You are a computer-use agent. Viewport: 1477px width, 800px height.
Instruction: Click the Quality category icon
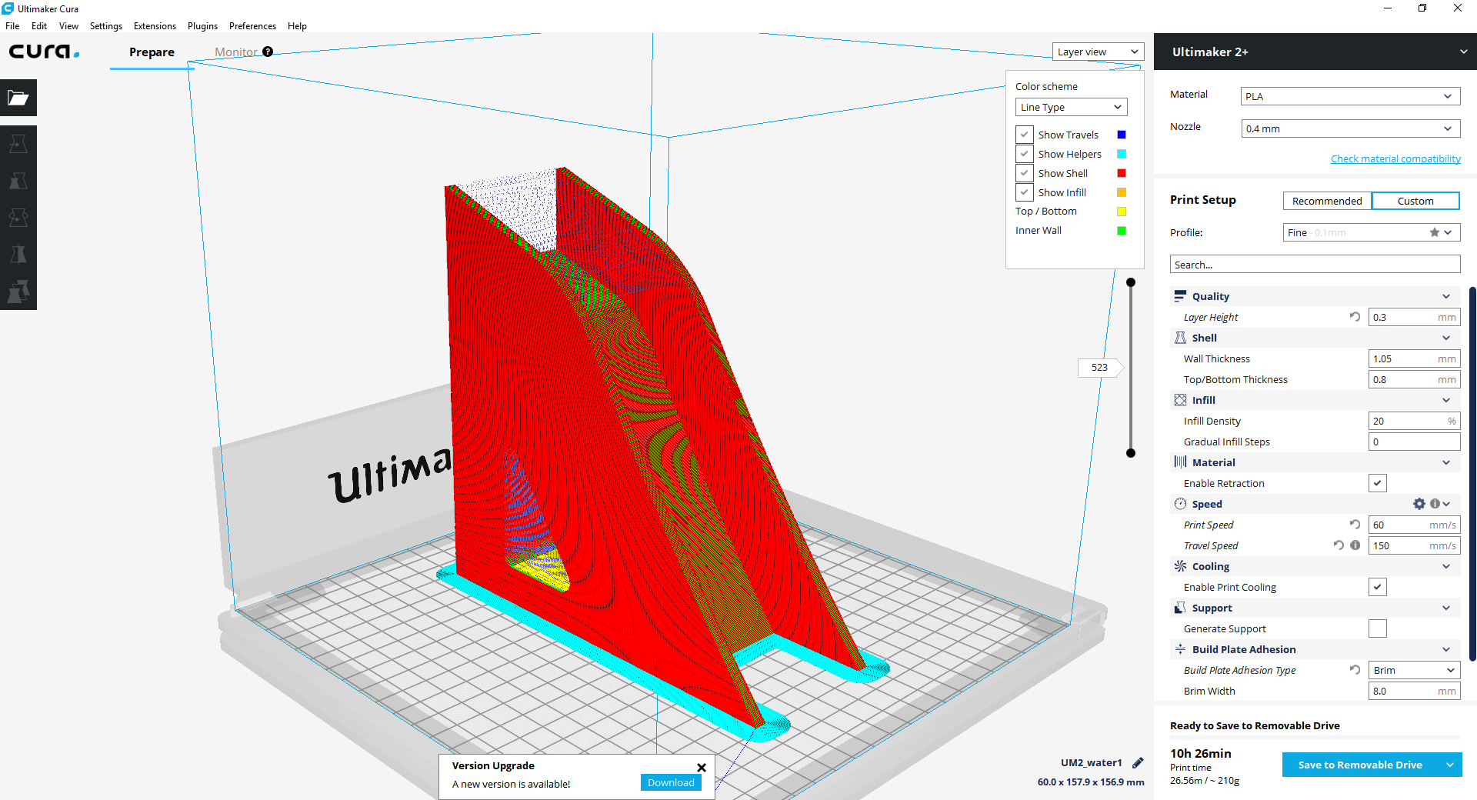(1180, 296)
